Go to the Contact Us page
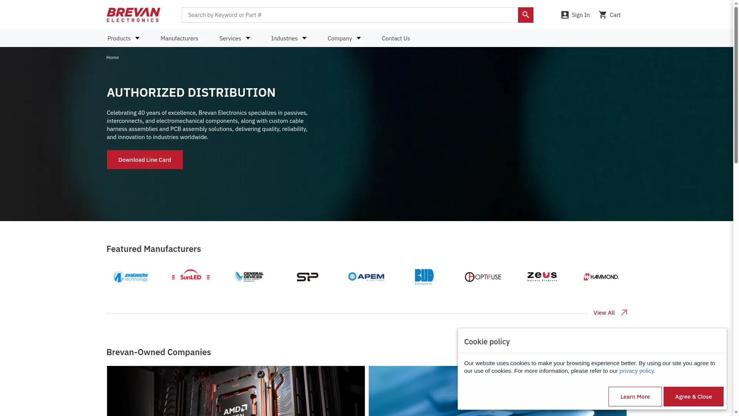This screenshot has width=739, height=416. point(396,38)
